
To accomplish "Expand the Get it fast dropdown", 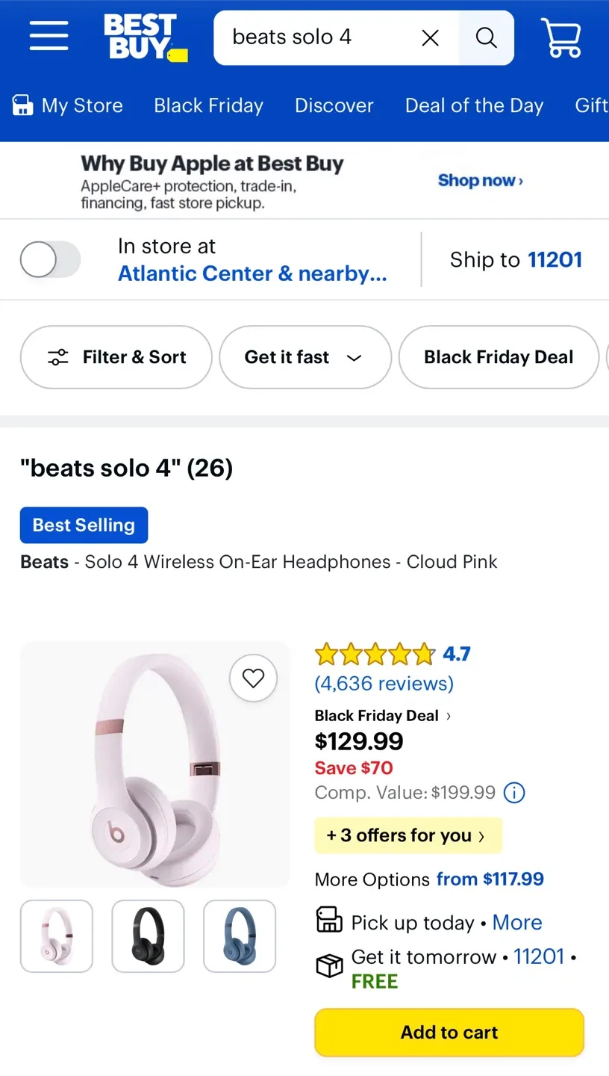I will tap(304, 357).
